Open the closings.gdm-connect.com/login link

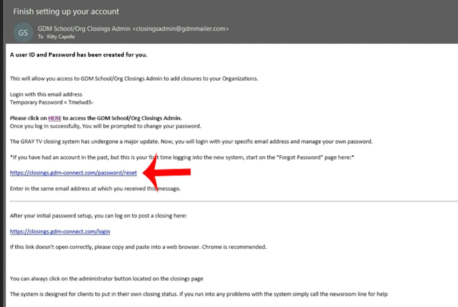(x=60, y=231)
